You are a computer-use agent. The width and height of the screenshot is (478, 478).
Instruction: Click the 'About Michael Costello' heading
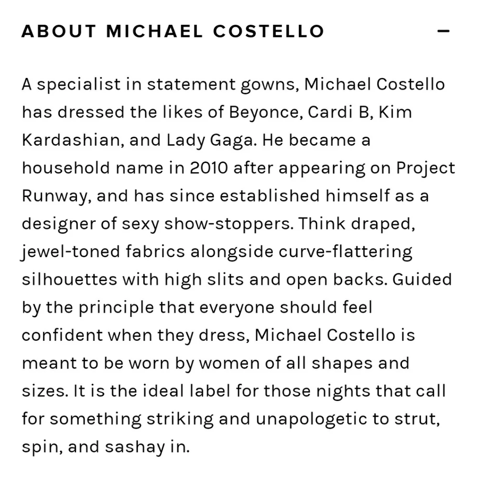[x=173, y=31]
